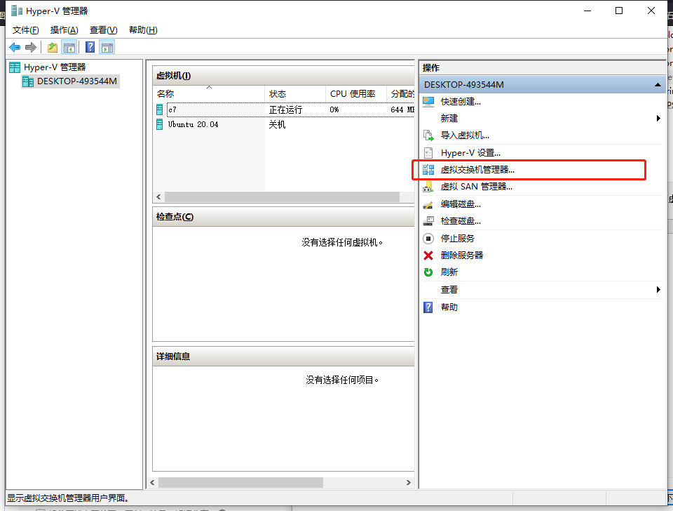Open the 帮助(H) menu

[143, 30]
